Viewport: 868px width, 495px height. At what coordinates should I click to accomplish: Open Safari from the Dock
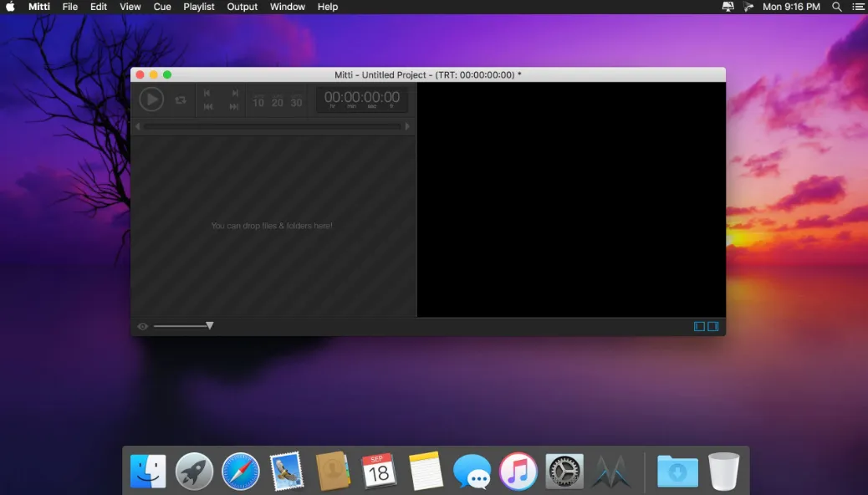point(241,472)
